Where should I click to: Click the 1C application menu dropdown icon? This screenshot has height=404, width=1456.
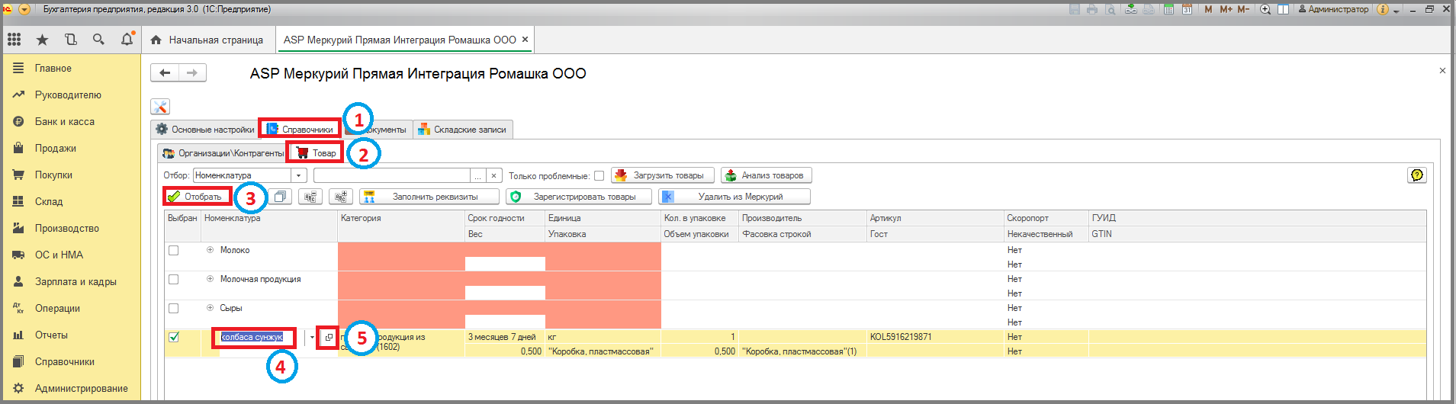[x=24, y=9]
